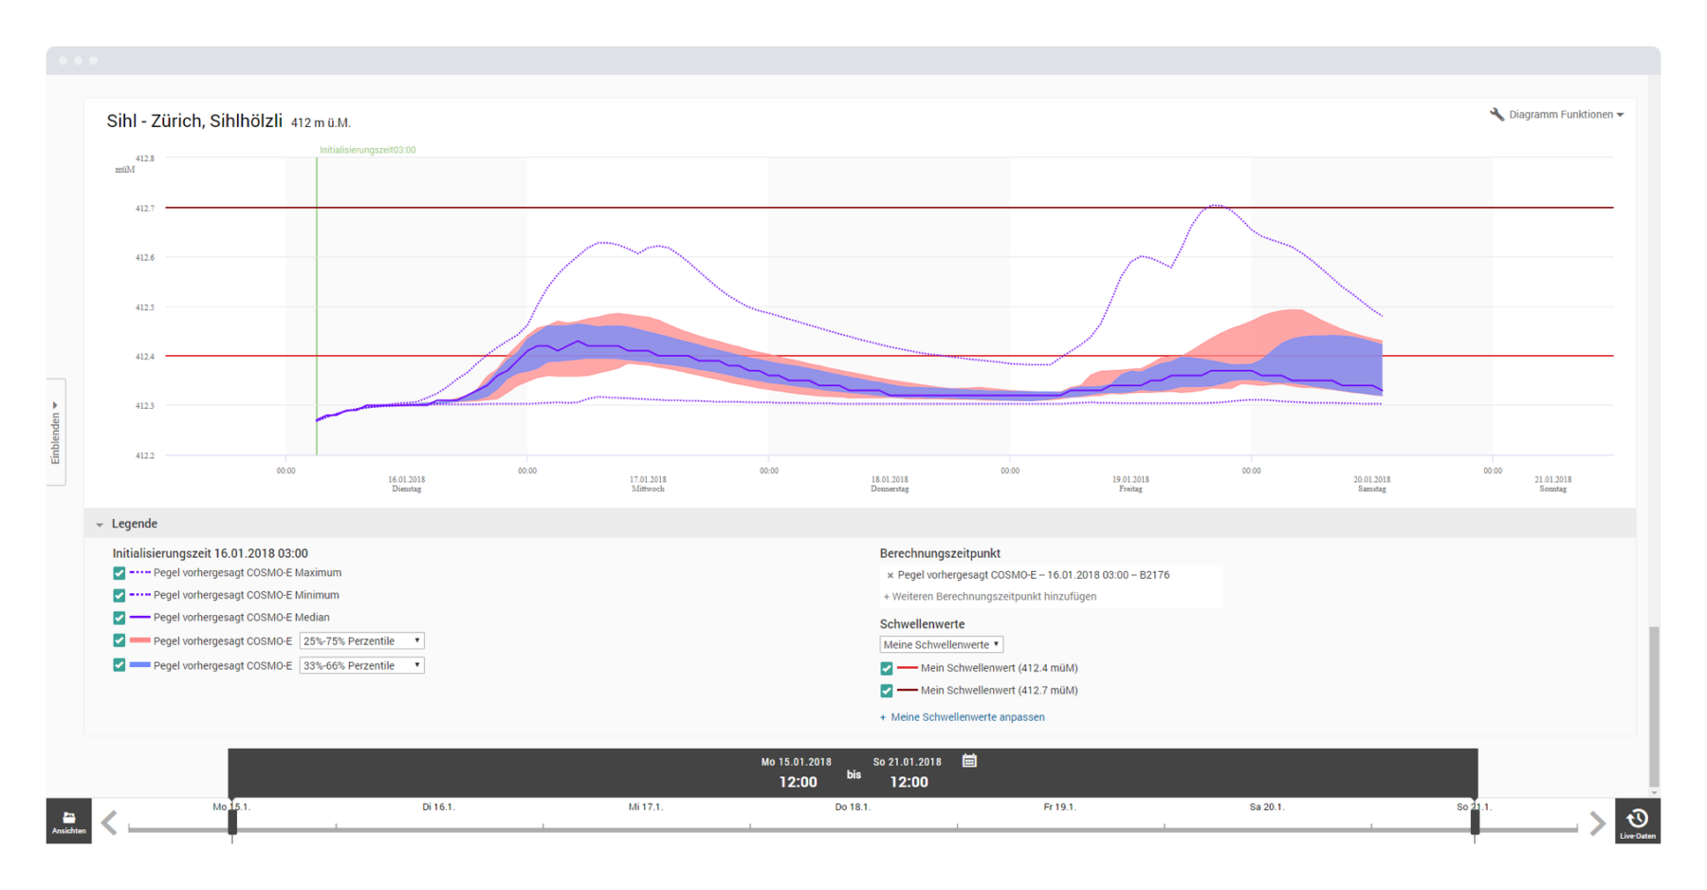Click the Sa 20.1. timeline label
This screenshot has height=890, width=1707.
[x=1267, y=807]
